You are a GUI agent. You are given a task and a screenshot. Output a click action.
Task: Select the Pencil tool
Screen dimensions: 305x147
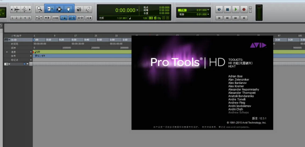(88, 9)
